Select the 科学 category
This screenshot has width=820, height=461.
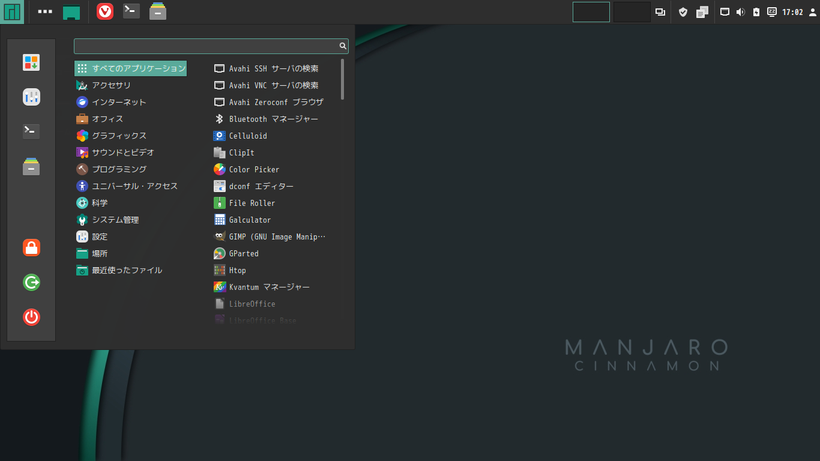(130, 203)
